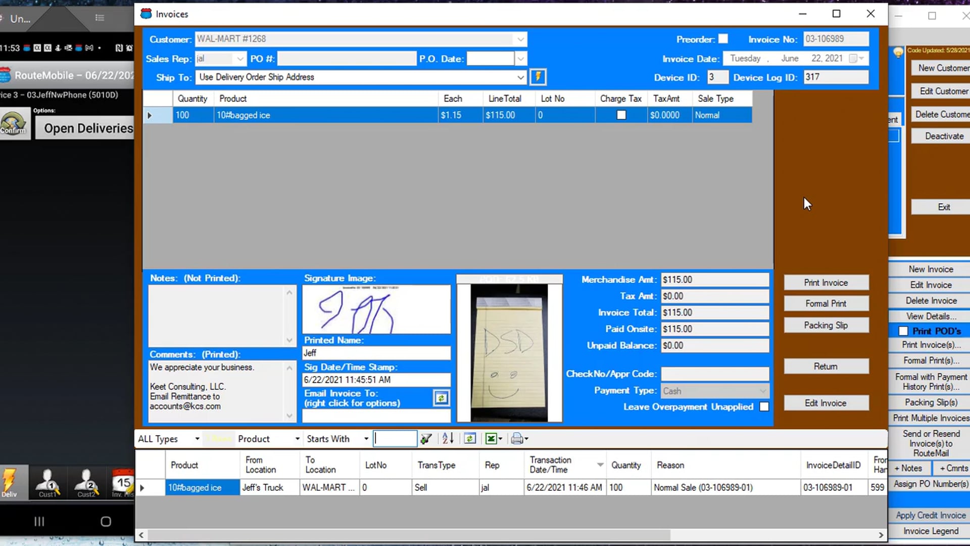Image resolution: width=970 pixels, height=546 pixels.
Task: Click the horizontal scrollbar of the transactions grid
Action: pyautogui.click(x=409, y=535)
